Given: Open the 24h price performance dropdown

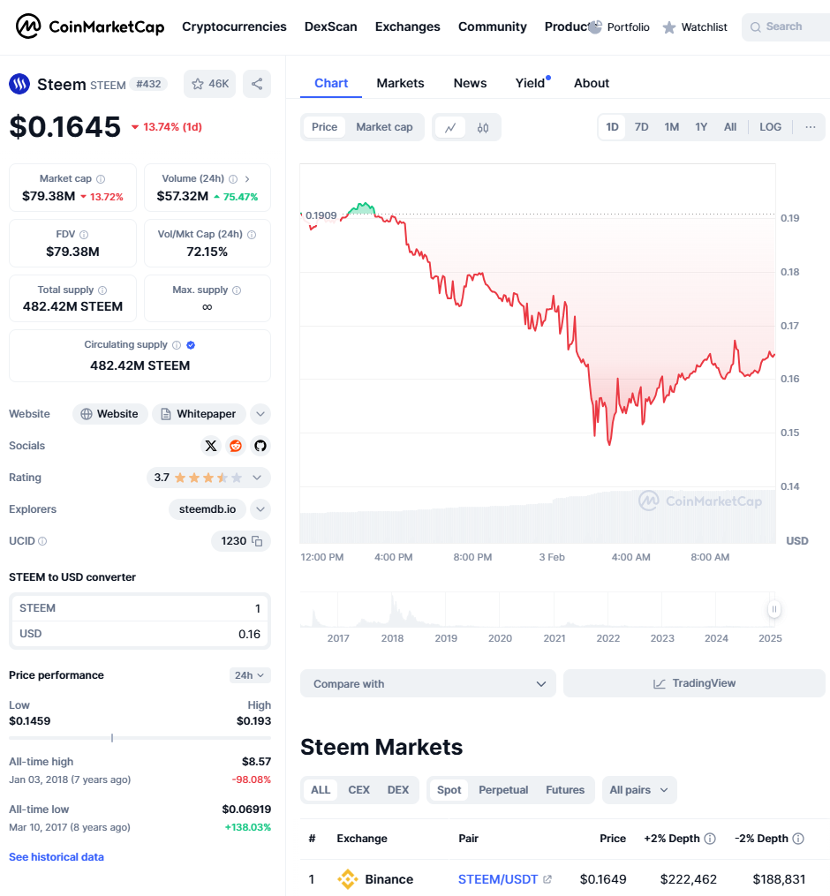Looking at the screenshot, I should click(x=250, y=675).
